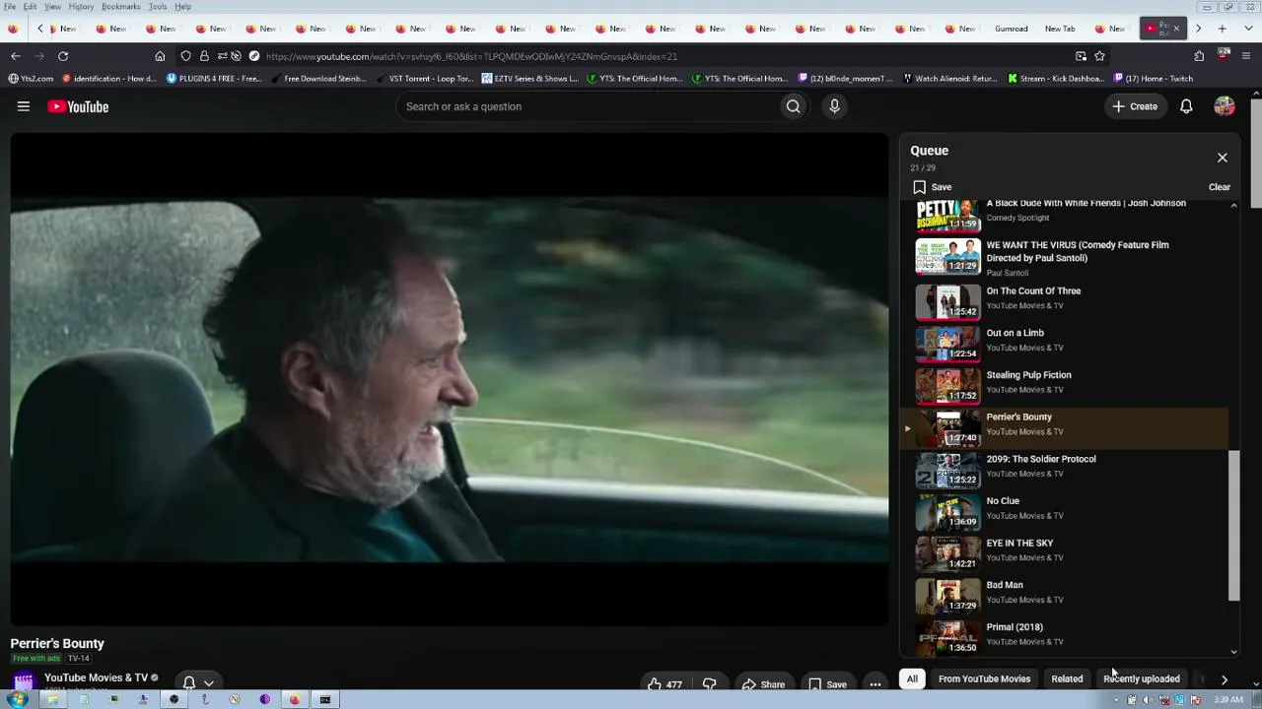Open the Tools menu
Screen dimensions: 1262x709
pos(158,7)
